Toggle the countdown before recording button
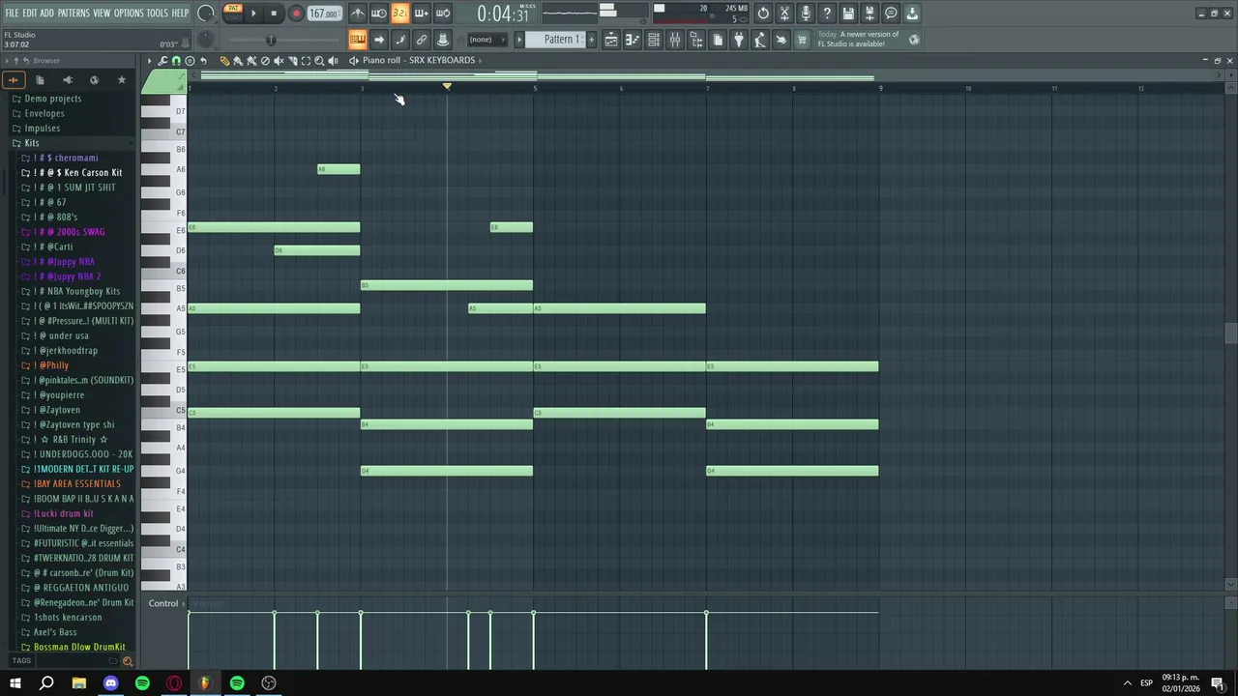 [400, 14]
